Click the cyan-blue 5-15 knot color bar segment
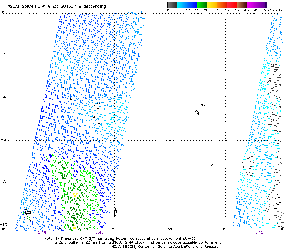Screen dimensions: 284x249 (x=187, y=5)
